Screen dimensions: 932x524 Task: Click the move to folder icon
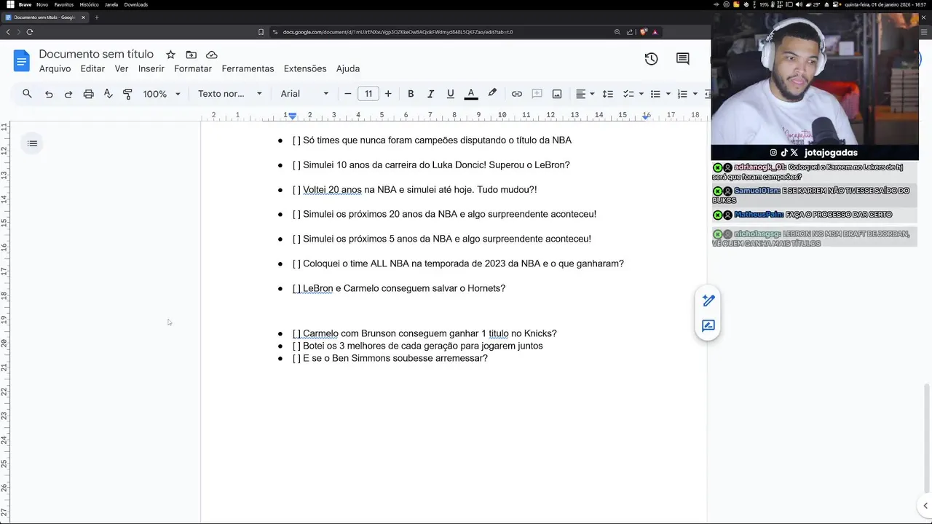[191, 55]
